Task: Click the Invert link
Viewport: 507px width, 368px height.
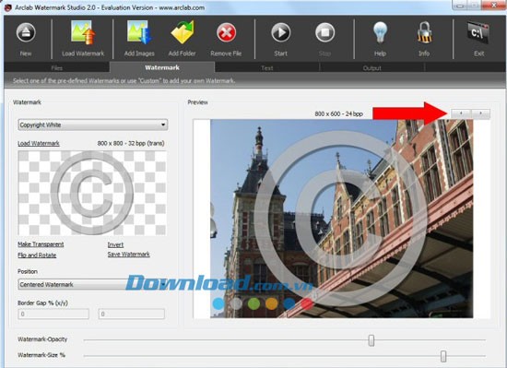Action: tap(115, 244)
